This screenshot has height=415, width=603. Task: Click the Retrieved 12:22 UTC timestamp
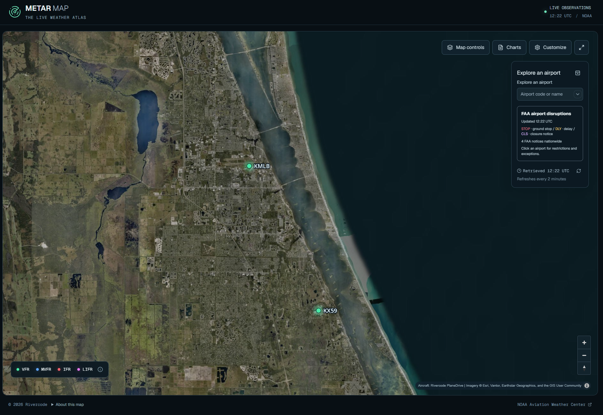pyautogui.click(x=546, y=171)
